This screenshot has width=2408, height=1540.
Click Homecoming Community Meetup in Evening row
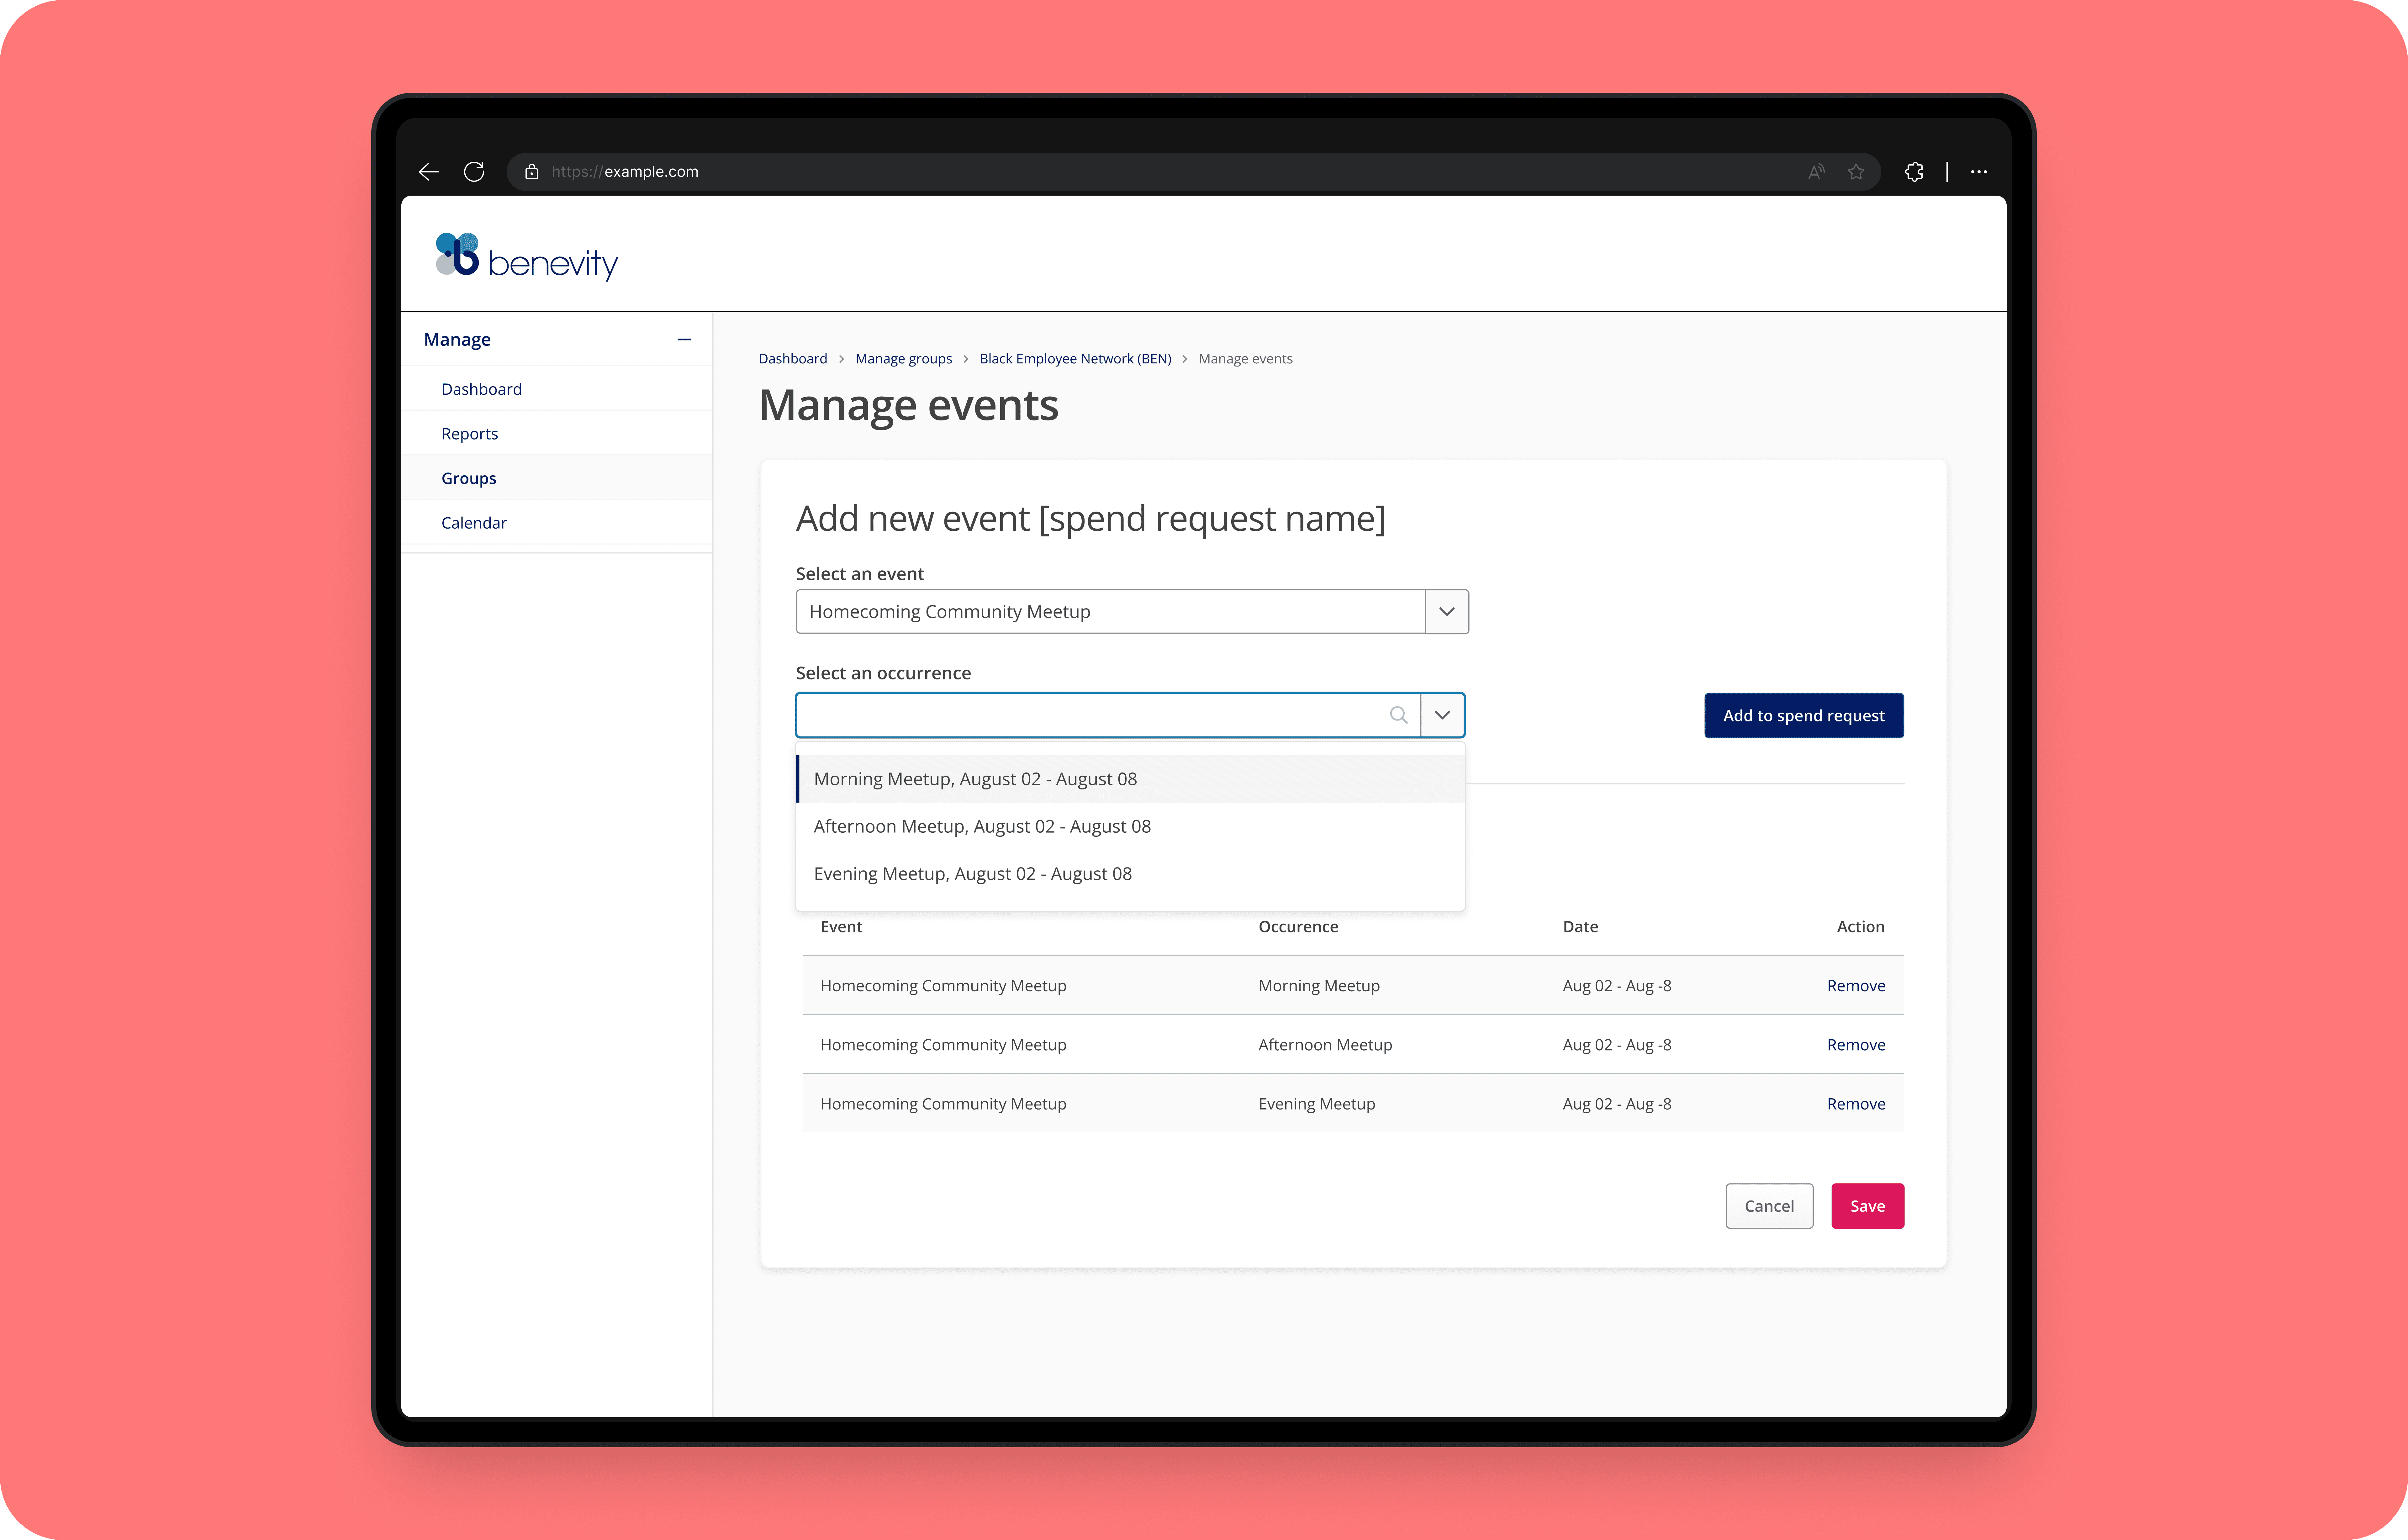click(x=943, y=1104)
